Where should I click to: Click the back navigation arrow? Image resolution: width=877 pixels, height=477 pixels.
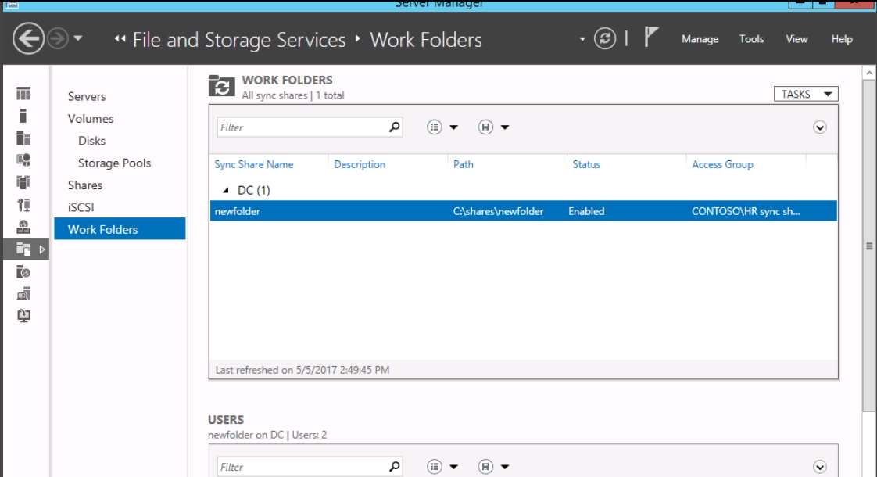click(x=28, y=38)
